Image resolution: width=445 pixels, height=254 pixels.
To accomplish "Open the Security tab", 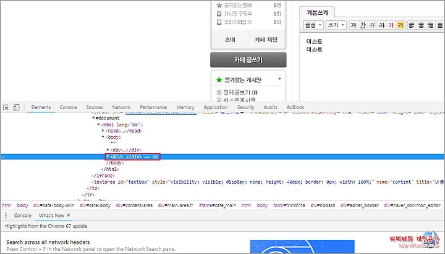I will click(x=246, y=107).
